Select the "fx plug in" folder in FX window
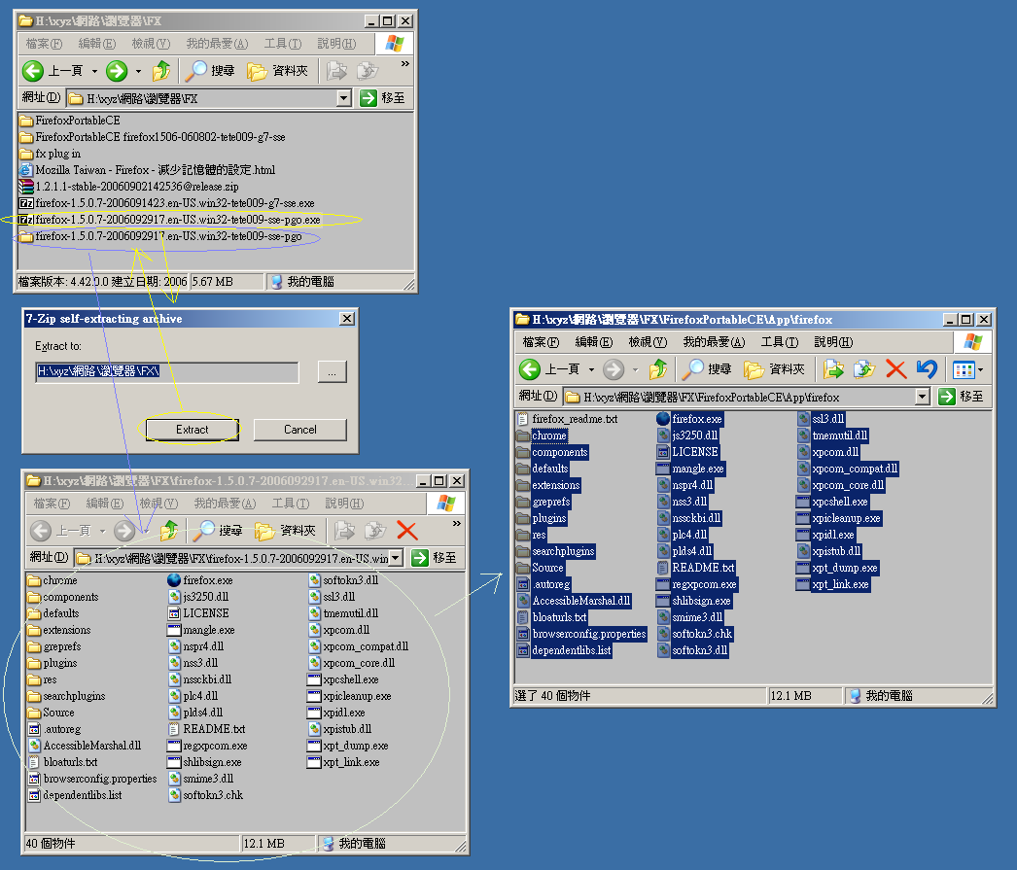1017x870 pixels. tap(57, 154)
